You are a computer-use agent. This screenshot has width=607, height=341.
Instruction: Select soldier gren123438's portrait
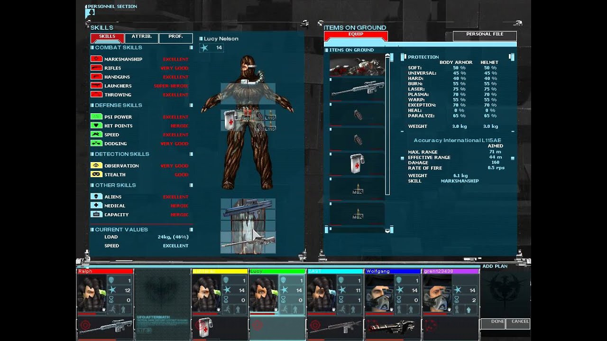pyautogui.click(x=436, y=294)
